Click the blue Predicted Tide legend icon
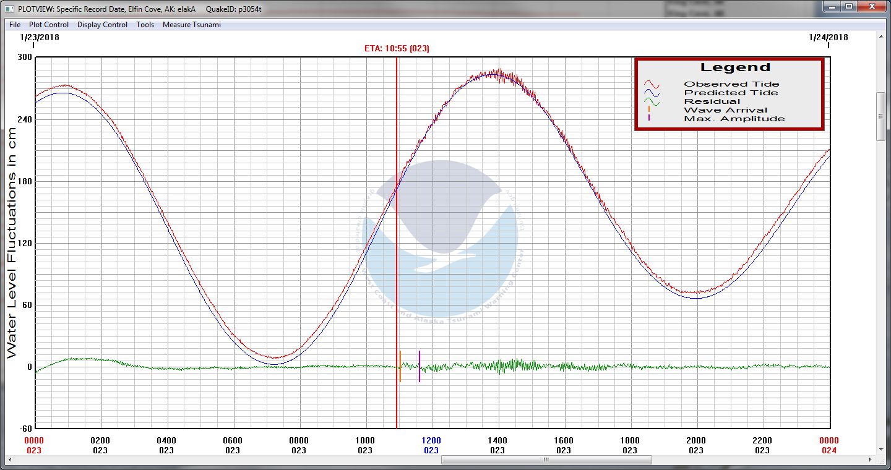This screenshot has height=470, width=891. (x=652, y=93)
